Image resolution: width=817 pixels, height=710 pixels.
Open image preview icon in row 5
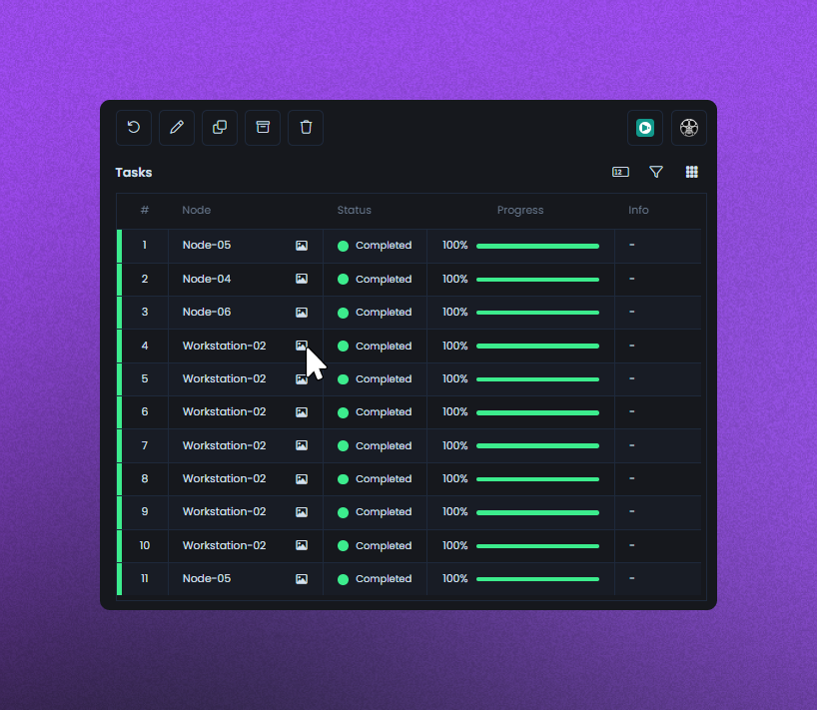(x=302, y=378)
